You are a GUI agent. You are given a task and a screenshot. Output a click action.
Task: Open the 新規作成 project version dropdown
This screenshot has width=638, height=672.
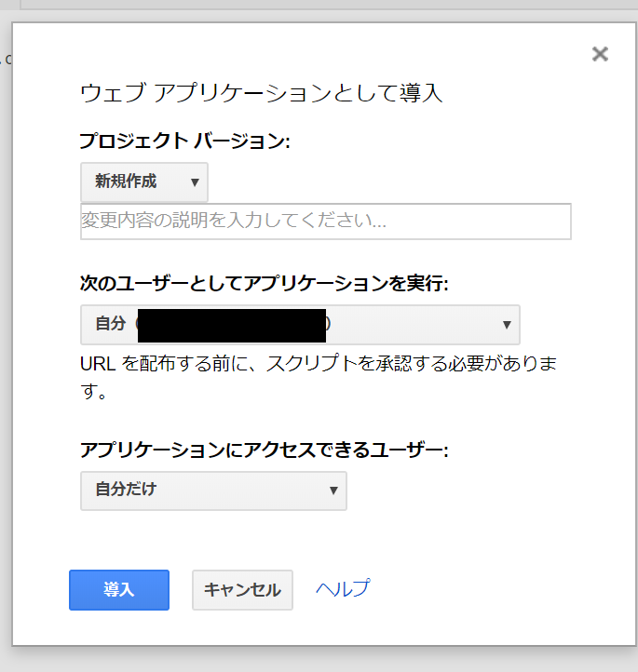(144, 182)
